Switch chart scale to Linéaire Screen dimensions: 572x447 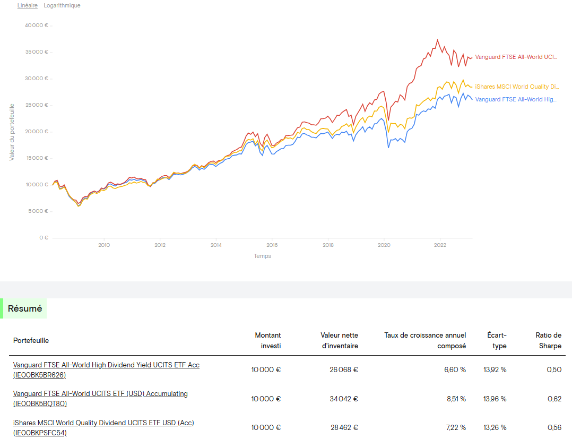pos(28,5)
